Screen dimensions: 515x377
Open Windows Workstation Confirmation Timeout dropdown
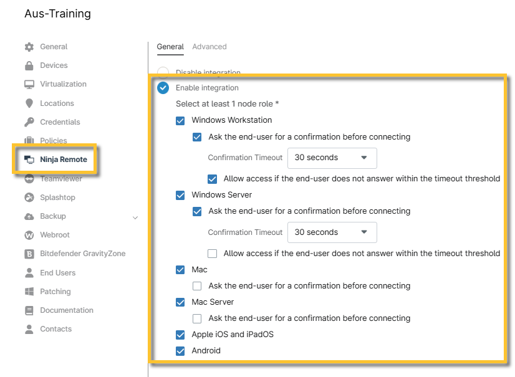pyautogui.click(x=332, y=158)
